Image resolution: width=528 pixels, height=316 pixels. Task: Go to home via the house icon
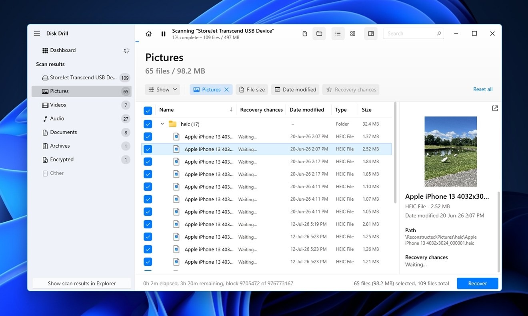coord(148,34)
